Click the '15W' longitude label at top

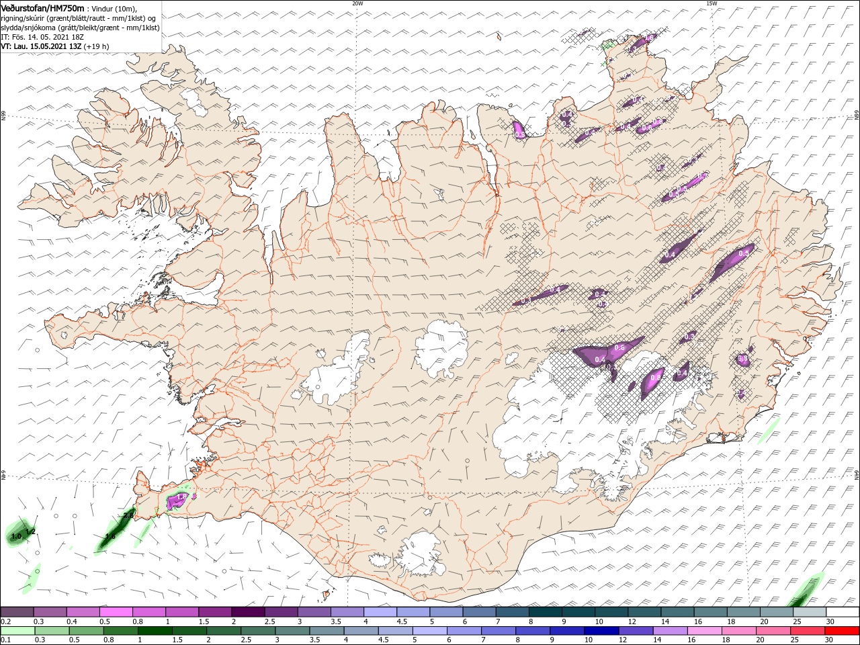[x=712, y=3]
